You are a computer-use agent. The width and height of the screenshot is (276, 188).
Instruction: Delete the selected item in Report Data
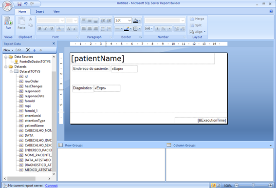pos(28,50)
